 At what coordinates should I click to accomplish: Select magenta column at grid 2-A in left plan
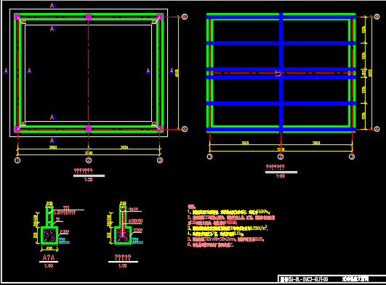[x=89, y=129]
